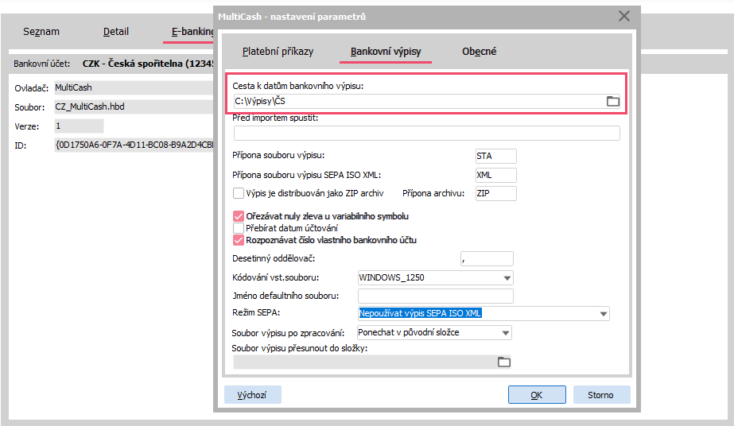
Task: Edit 'Přípona souboru výpisu' STA field
Action: point(495,156)
